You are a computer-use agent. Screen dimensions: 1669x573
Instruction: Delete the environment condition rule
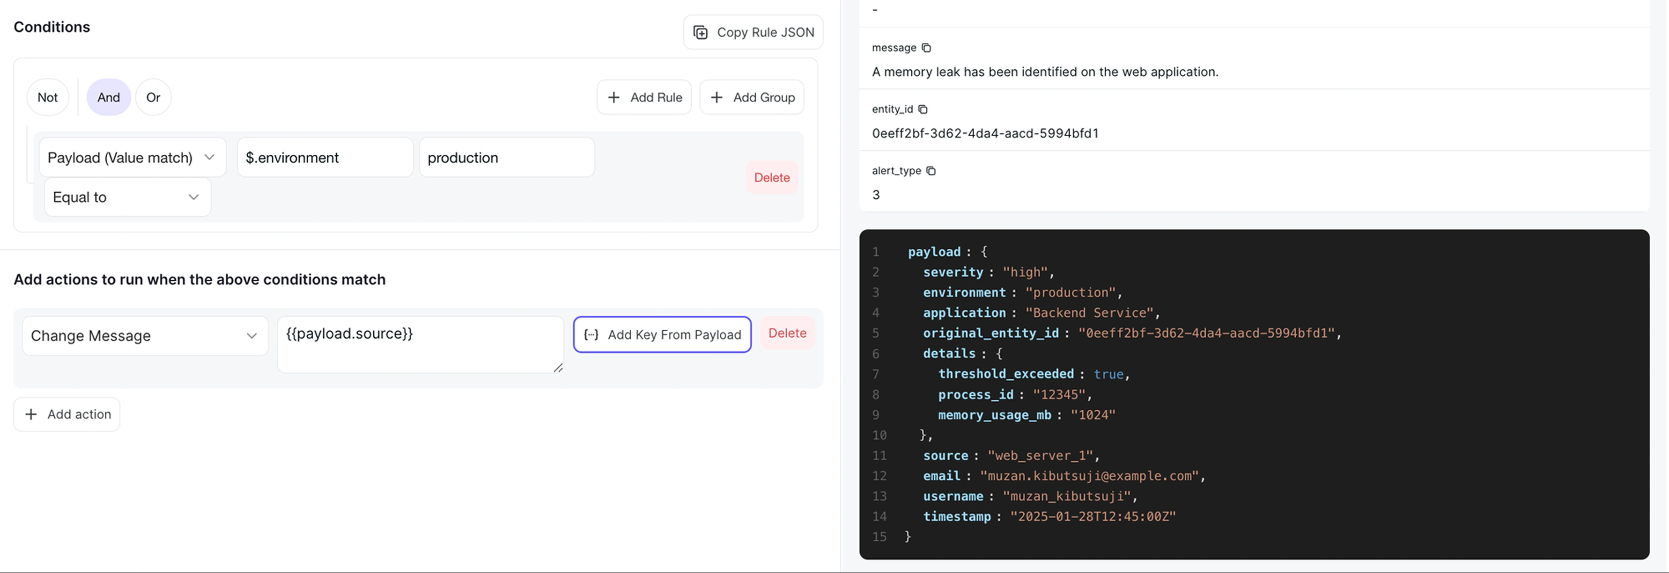point(771,177)
